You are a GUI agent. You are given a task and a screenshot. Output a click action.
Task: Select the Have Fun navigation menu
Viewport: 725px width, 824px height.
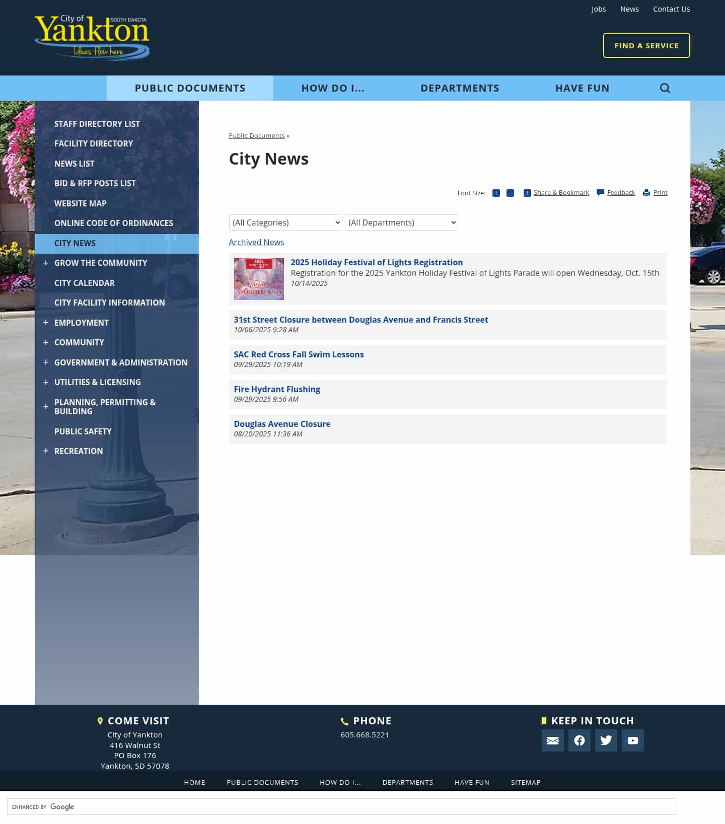pos(582,88)
